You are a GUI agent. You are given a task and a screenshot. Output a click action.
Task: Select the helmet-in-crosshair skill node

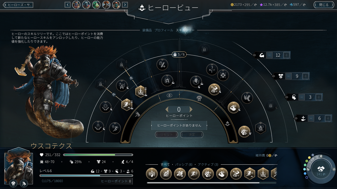coord(167,80)
